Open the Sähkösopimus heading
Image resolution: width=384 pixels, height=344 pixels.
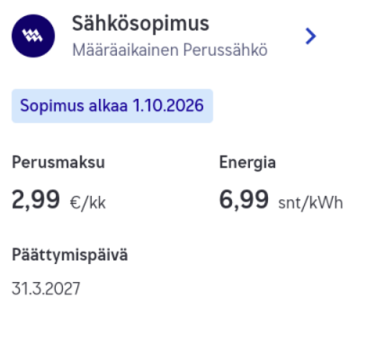tap(140, 23)
